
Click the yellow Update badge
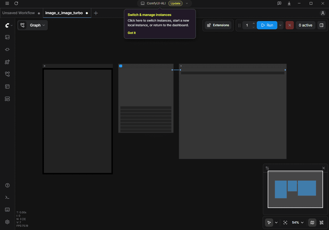[x=175, y=3]
